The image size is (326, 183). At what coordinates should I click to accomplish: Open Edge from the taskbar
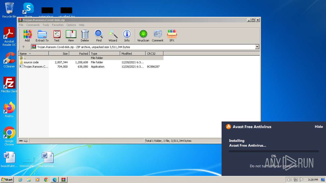pos(55,180)
